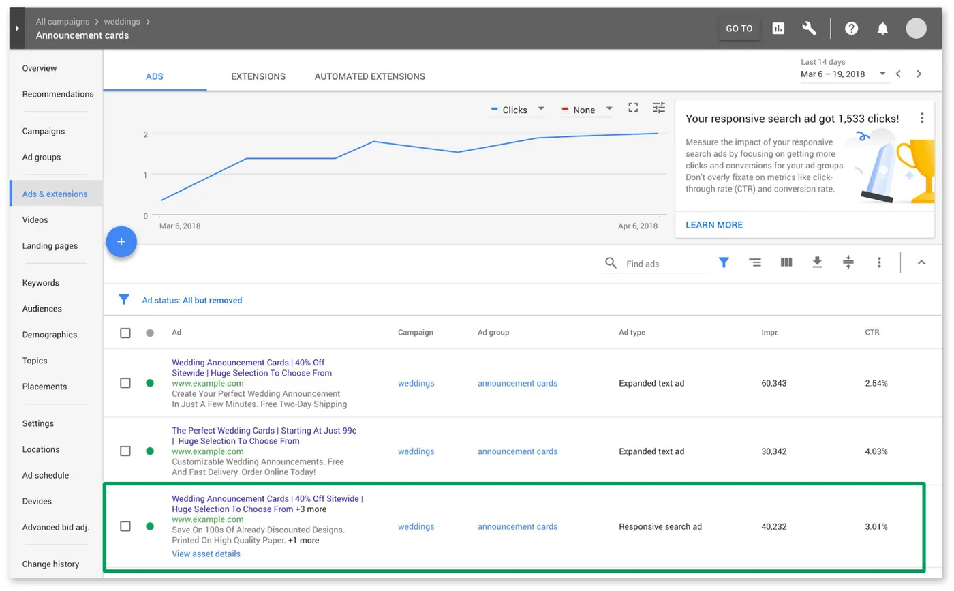Expand the left navigation panel arrow

[x=17, y=29]
